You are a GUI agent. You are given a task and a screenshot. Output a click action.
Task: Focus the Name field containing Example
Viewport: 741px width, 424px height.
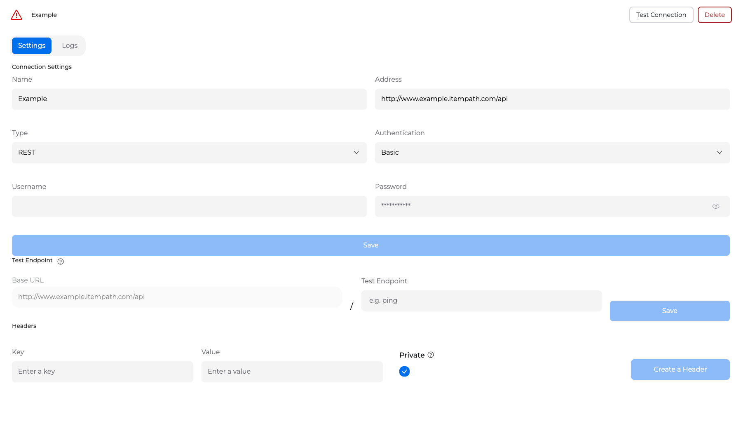[189, 99]
